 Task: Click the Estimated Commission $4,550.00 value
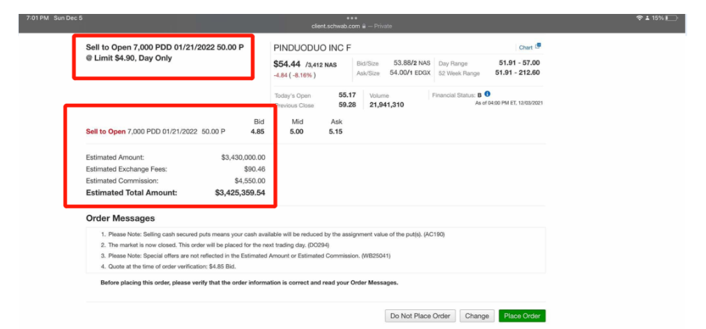pos(250,181)
